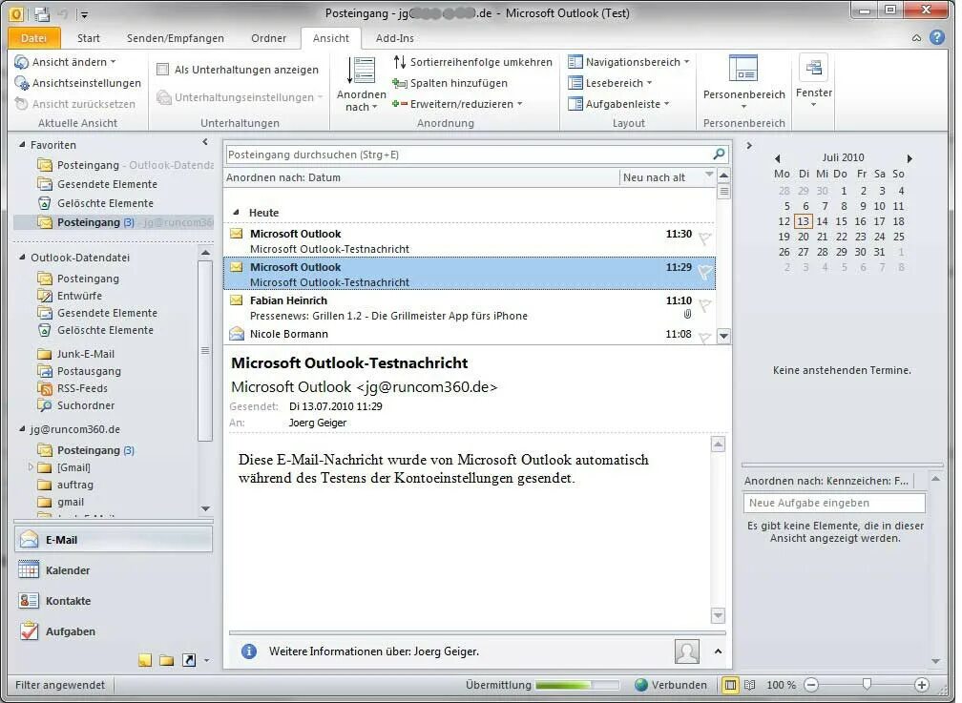
Task: Open the auftrag folder
Action: tap(74, 485)
